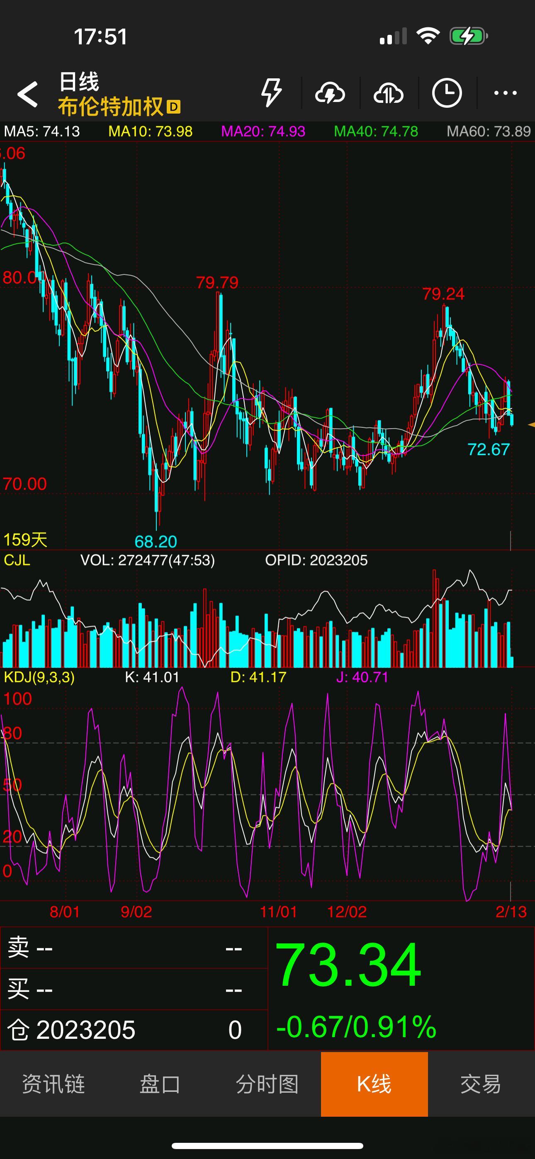Tap the MA20: 74.93 label
535x1159 pixels.
point(263,131)
